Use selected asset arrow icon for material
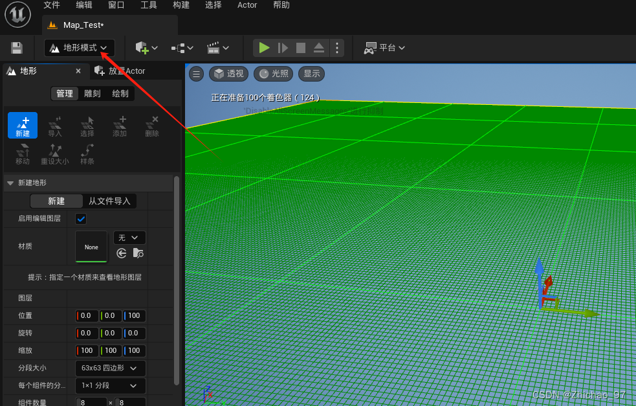Image resolution: width=636 pixels, height=406 pixels. coord(121,254)
